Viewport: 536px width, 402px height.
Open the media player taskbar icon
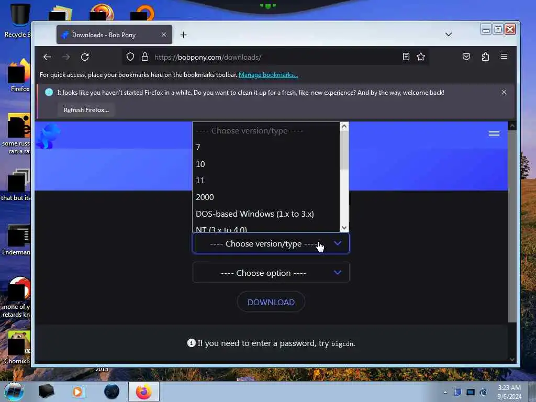pos(77,392)
